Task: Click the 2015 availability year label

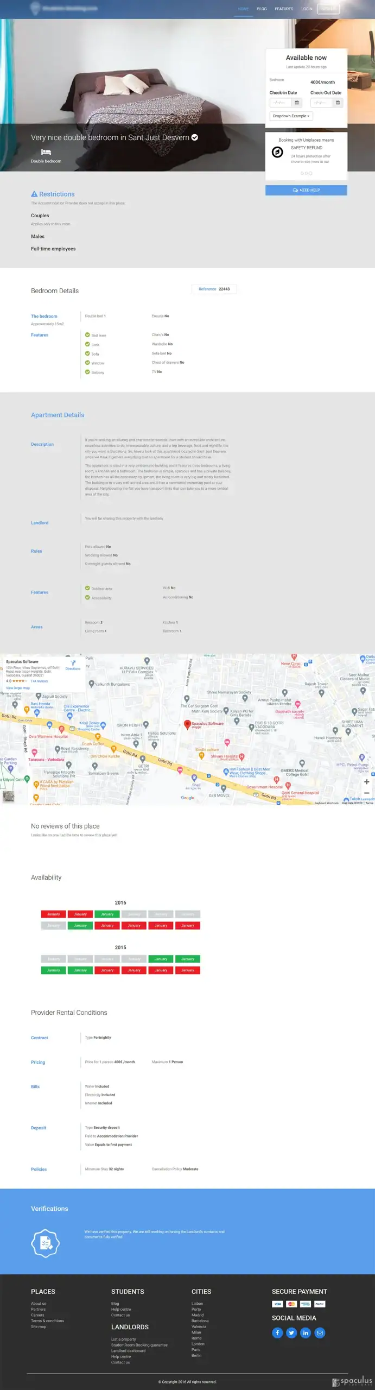Action: (120, 947)
